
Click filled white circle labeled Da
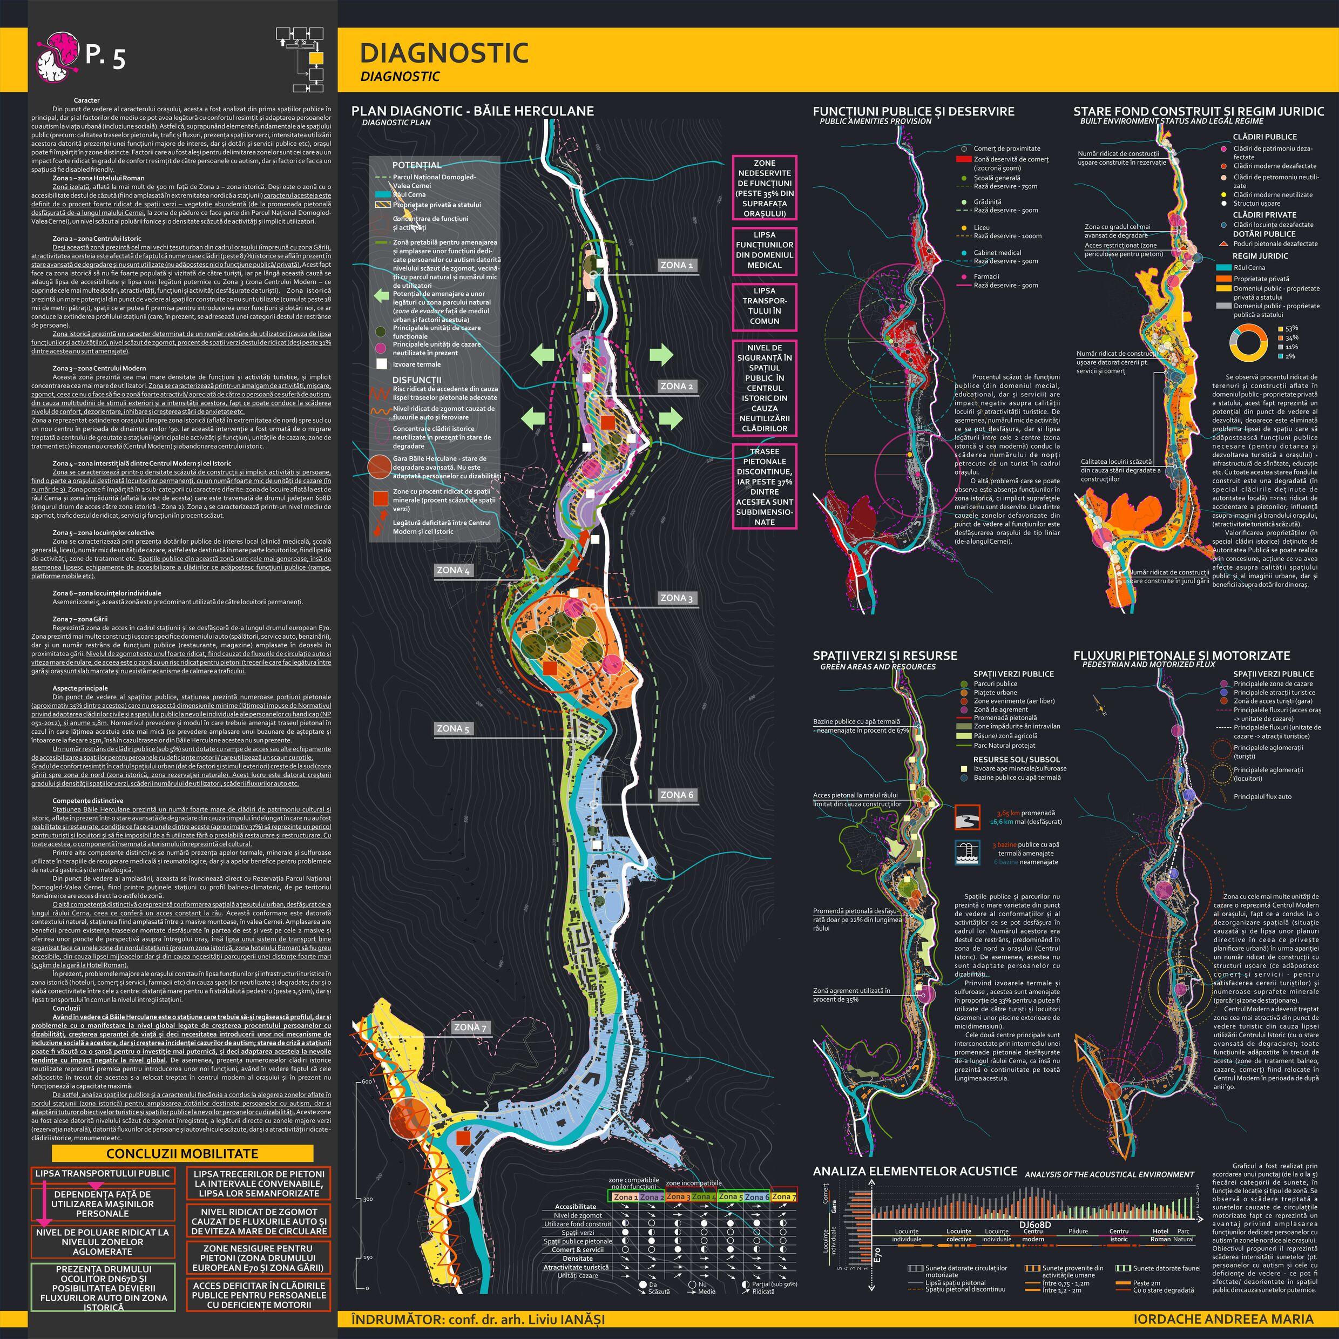[x=643, y=1284]
